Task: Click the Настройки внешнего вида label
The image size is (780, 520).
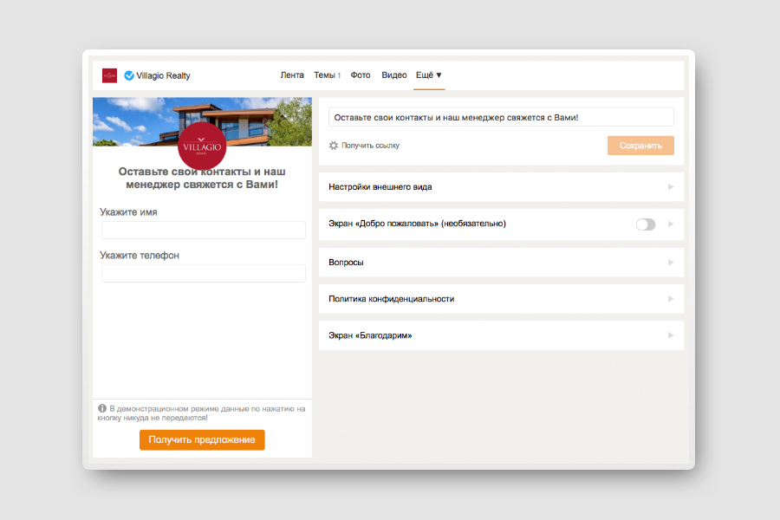Action: [380, 187]
